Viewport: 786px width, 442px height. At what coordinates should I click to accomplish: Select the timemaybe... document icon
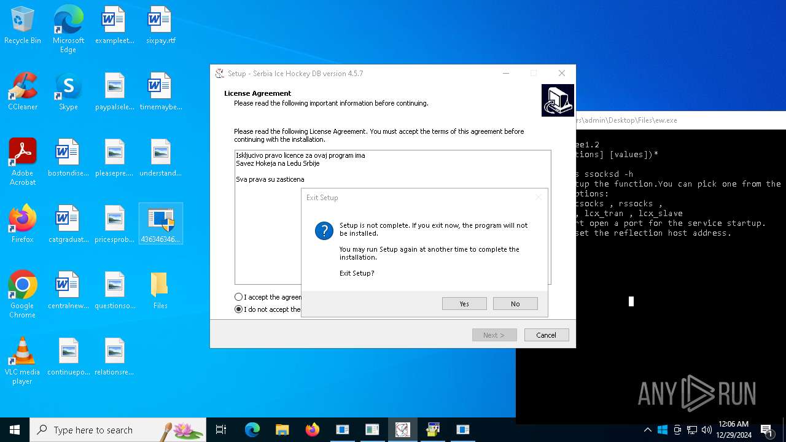coord(160,91)
